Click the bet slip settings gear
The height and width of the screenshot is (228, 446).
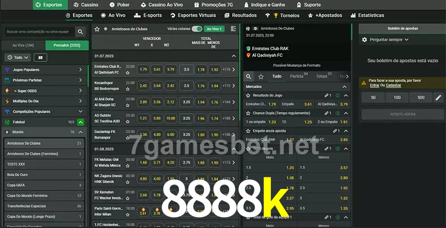tap(365, 40)
